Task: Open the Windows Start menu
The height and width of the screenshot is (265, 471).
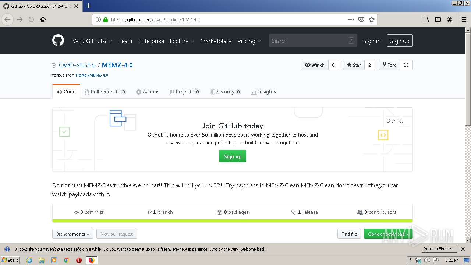Action: [x=10, y=260]
